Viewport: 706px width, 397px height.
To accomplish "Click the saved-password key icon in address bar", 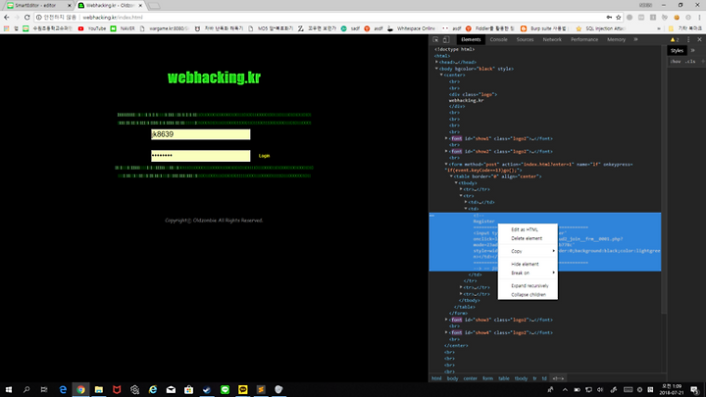I will (609, 17).
